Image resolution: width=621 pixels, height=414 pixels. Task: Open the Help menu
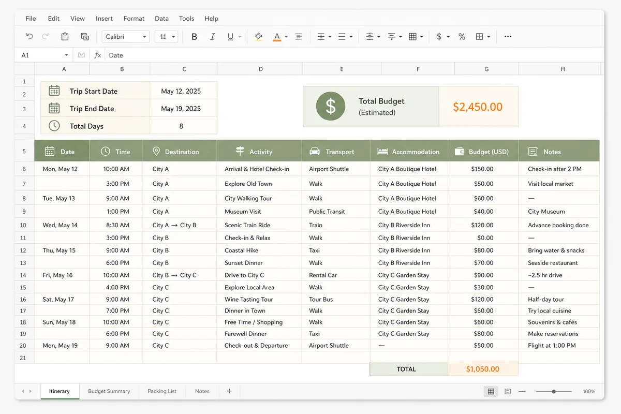211,18
